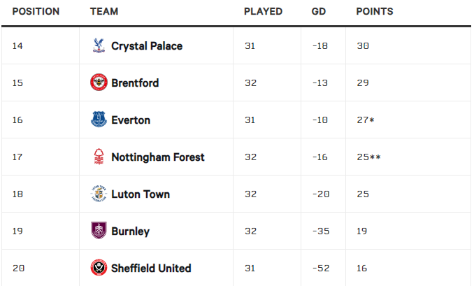Sort by the POINTS column header
Viewport: 474px width, 286px height.
point(375,11)
